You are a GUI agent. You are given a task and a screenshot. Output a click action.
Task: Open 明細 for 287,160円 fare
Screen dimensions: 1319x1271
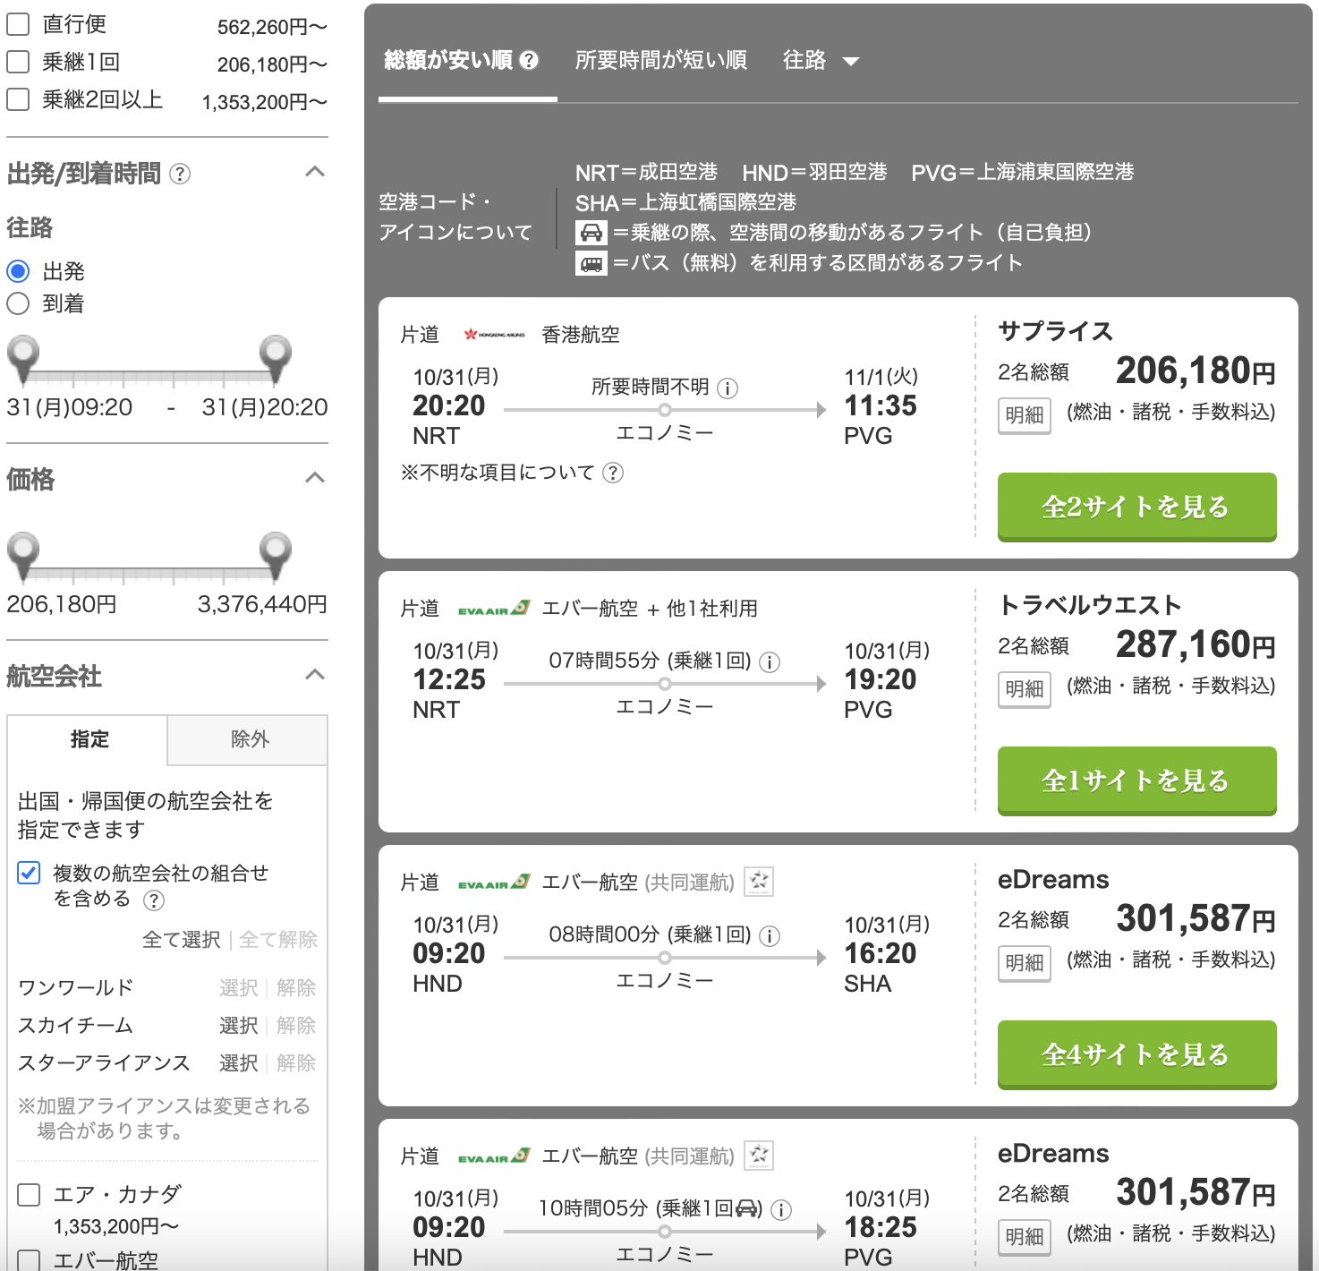[1025, 689]
